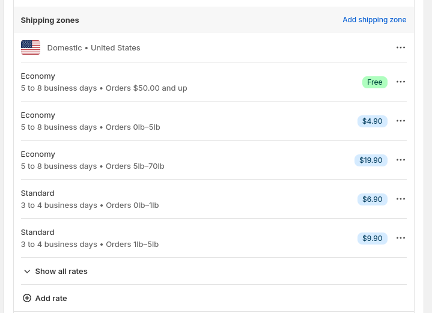Image resolution: width=432 pixels, height=313 pixels.
Task: Click the $6.90 price badge
Action: click(372, 199)
